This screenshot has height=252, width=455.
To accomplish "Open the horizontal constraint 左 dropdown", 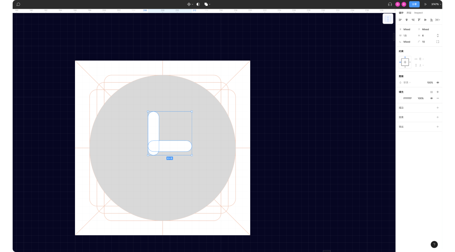I will (x=419, y=59).
